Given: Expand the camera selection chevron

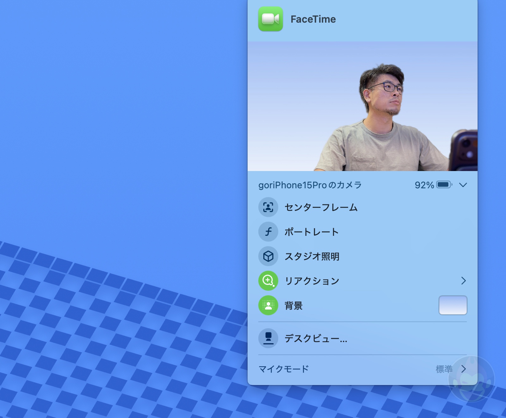Looking at the screenshot, I should (x=463, y=185).
